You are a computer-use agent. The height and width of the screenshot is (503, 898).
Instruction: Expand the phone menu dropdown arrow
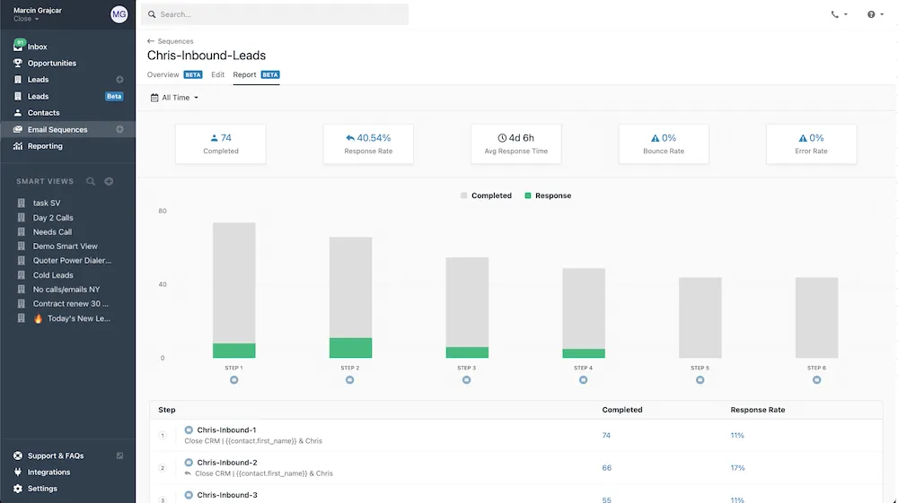(x=846, y=14)
